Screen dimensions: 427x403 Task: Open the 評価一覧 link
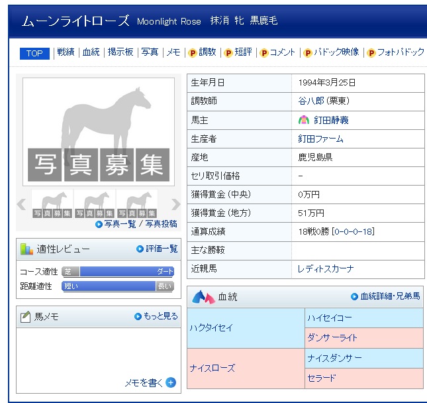162,249
